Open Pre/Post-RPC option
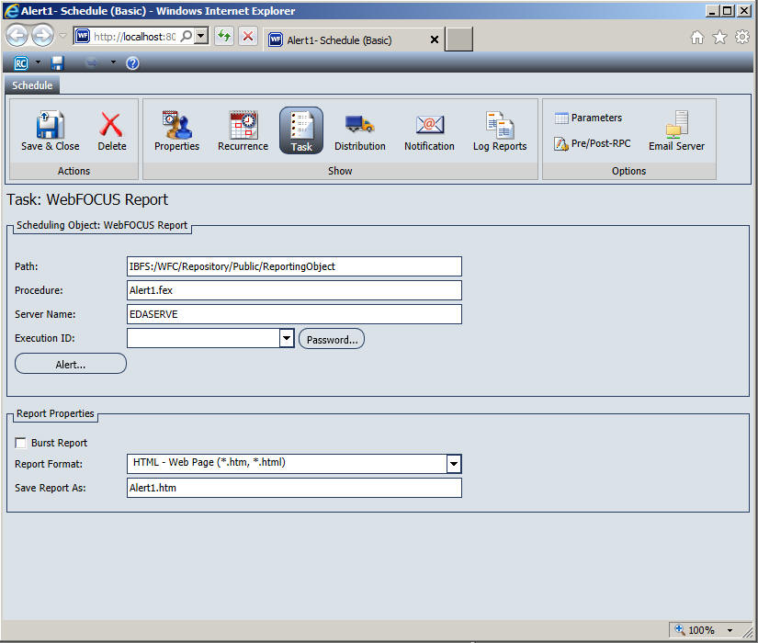Viewport: 758px width, 643px height. click(x=593, y=143)
